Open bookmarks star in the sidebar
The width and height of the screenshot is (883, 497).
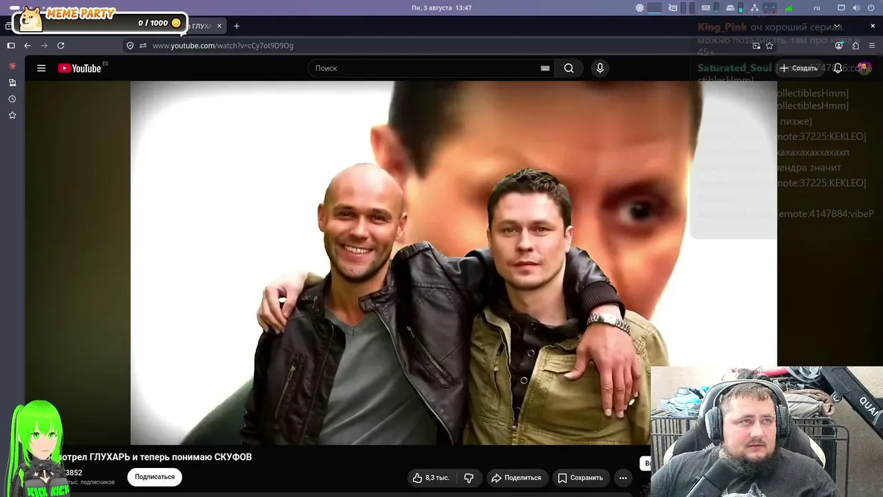click(12, 115)
